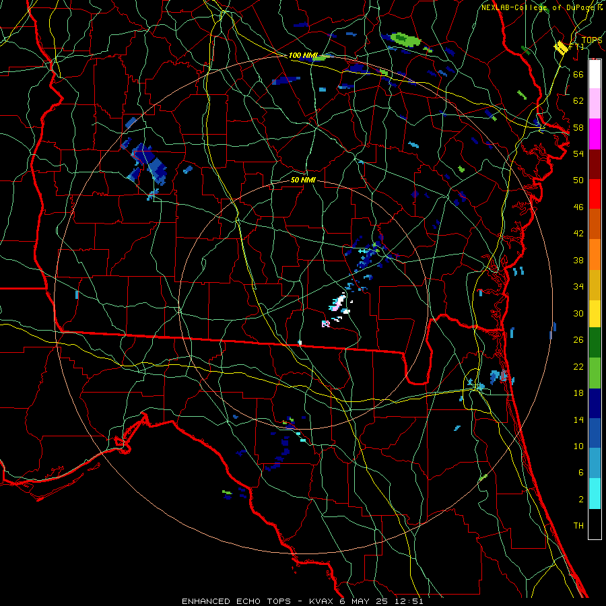This screenshot has width=606, height=606.
Task: Select the dark green legend swatch
Action: (x=595, y=343)
